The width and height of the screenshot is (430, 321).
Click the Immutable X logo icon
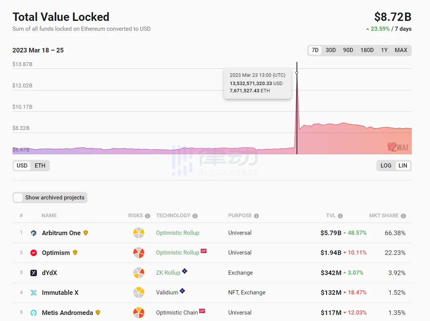pyautogui.click(x=33, y=293)
